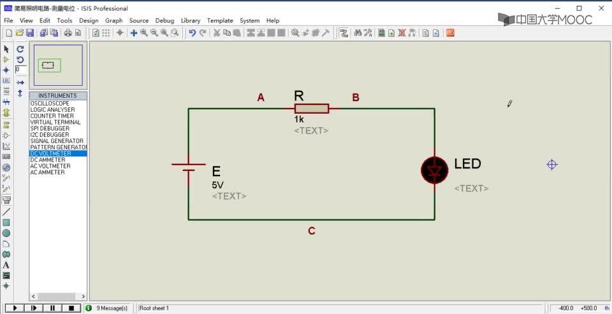Screen dimensions: 612x314
Task: Select the 2D closed path tool
Action: (x=6, y=254)
